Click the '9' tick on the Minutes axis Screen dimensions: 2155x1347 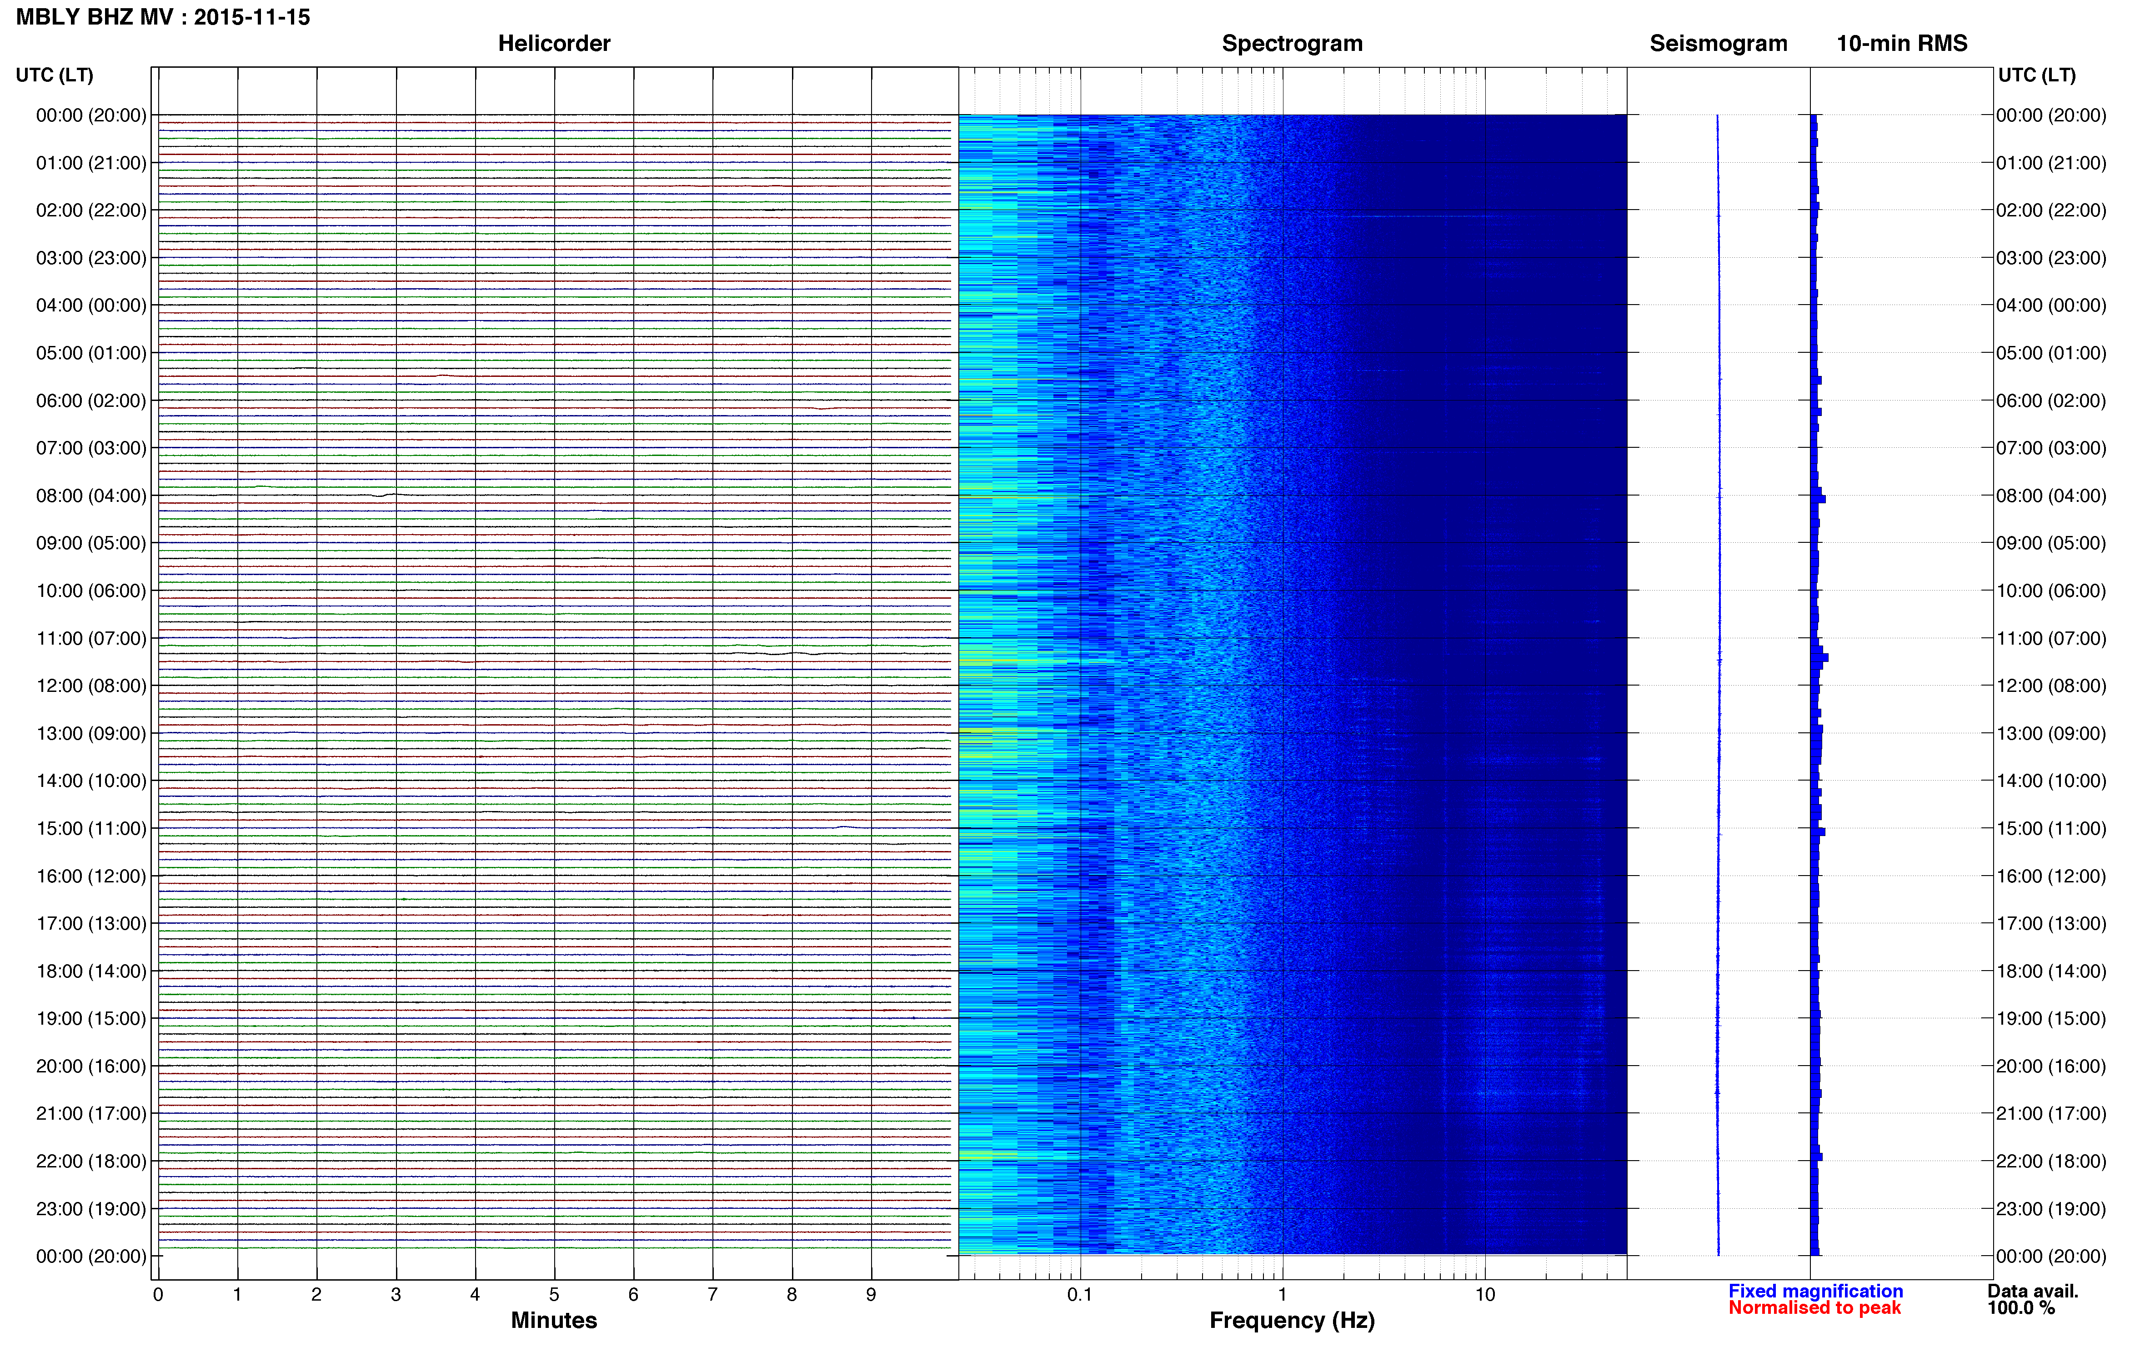click(871, 1294)
